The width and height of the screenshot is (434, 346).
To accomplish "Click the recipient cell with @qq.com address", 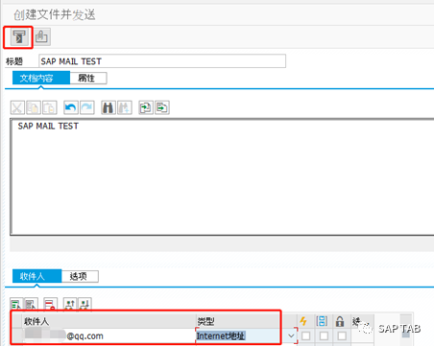I will point(108,335).
